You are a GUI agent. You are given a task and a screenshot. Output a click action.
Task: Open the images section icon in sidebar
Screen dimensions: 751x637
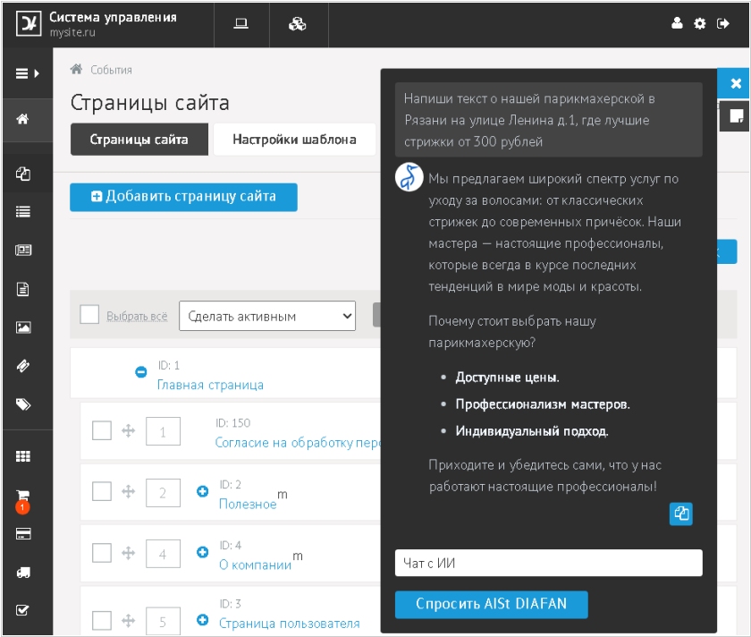coord(23,327)
